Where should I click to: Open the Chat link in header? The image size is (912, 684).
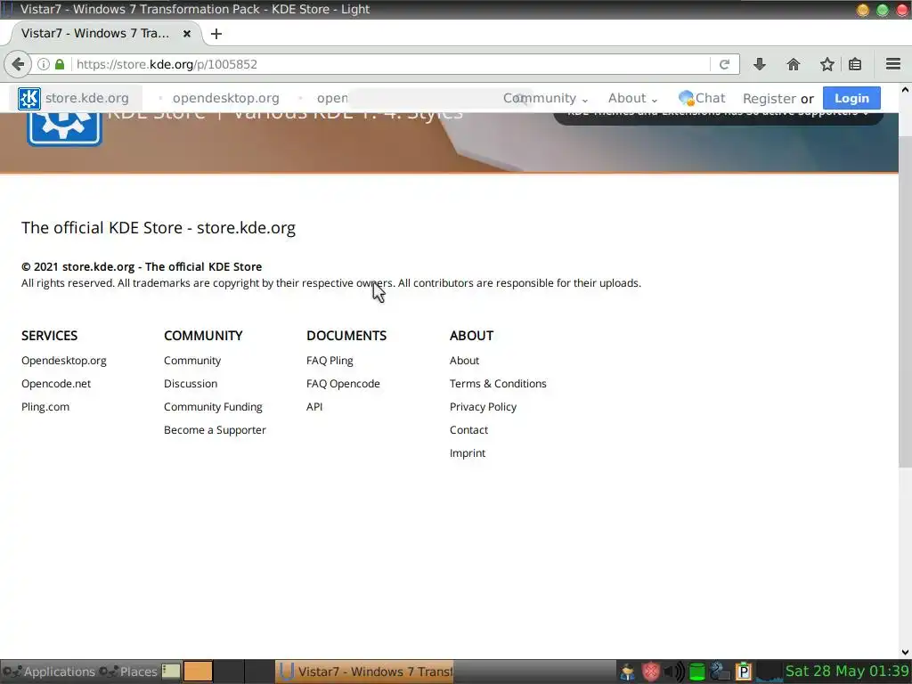(702, 98)
